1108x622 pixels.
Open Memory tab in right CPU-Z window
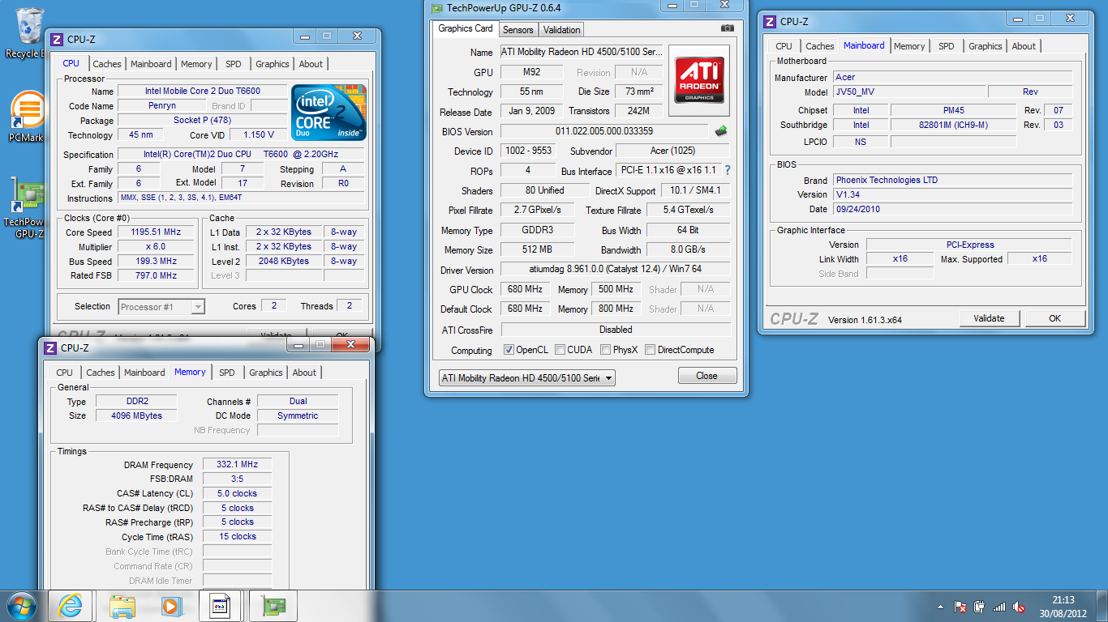click(x=909, y=46)
